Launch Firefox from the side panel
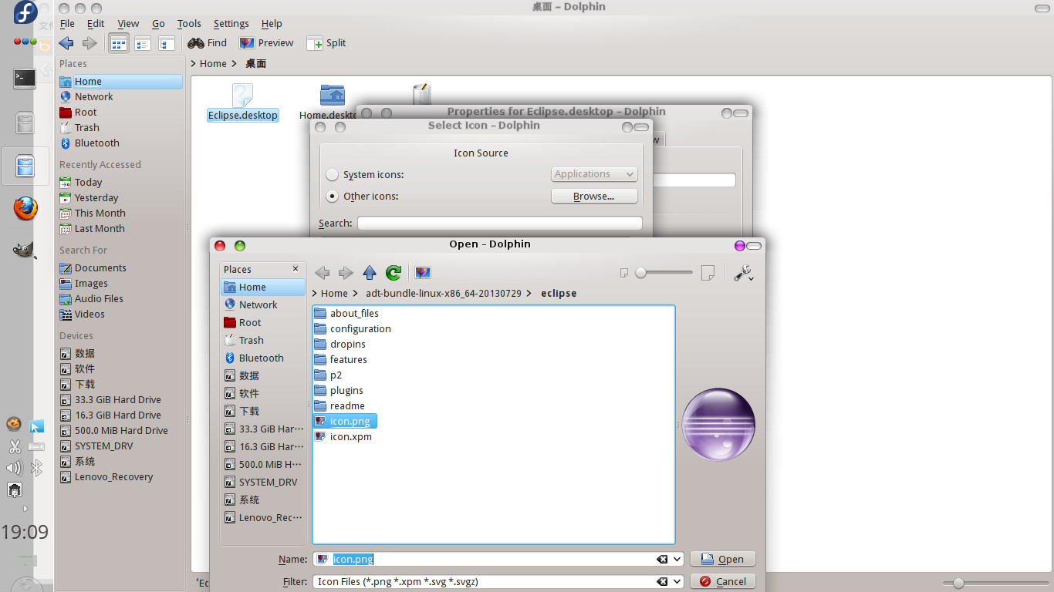1054x592 pixels. (x=25, y=208)
